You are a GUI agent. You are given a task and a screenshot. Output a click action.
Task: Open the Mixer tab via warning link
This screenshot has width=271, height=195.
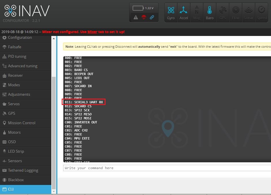92,32
